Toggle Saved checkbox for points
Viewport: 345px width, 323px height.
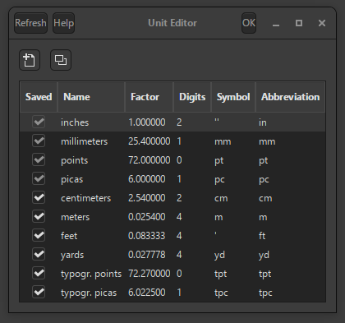point(39,159)
